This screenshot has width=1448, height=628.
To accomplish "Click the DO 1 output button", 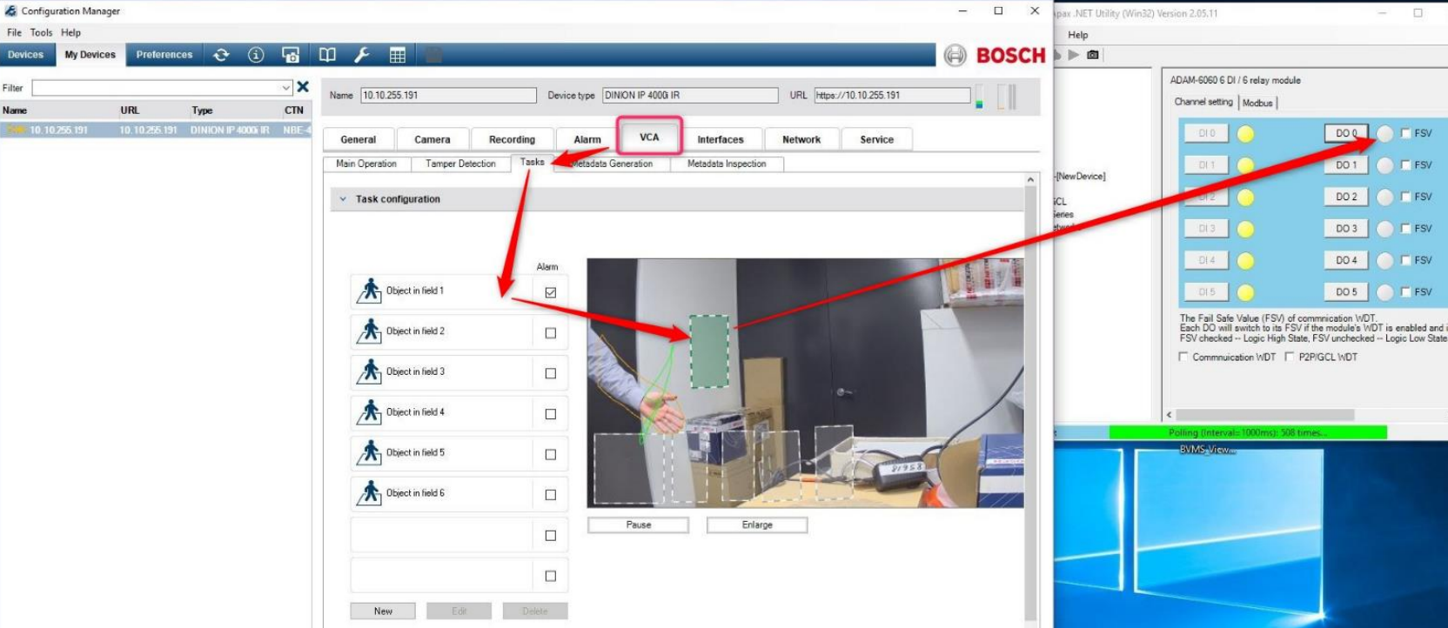I will [1345, 165].
